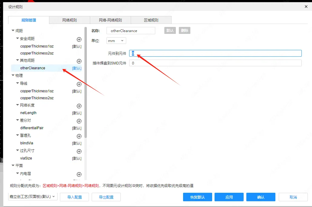Click the 恢复默认 button
The height and width of the screenshot is (207, 312).
pyautogui.click(x=197, y=197)
